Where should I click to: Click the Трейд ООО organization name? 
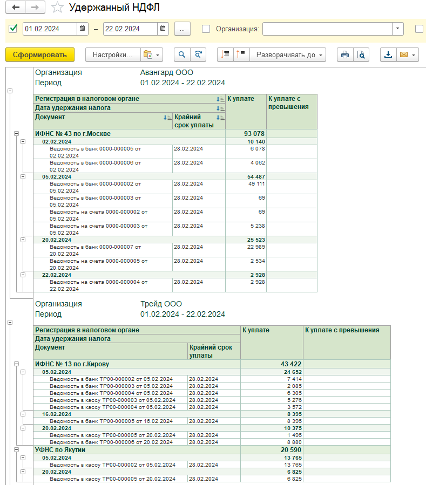click(161, 304)
